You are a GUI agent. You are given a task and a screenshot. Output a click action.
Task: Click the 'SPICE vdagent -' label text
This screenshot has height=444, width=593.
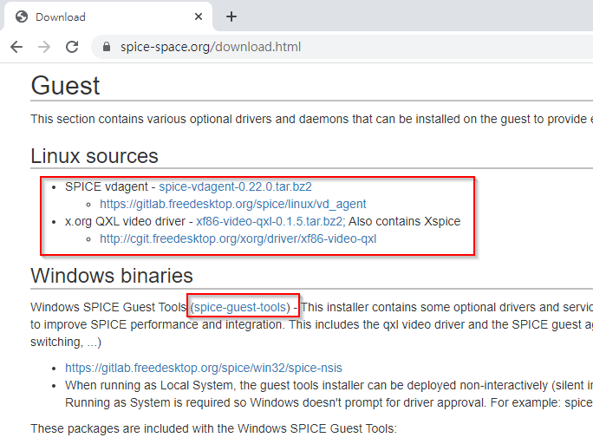point(110,186)
